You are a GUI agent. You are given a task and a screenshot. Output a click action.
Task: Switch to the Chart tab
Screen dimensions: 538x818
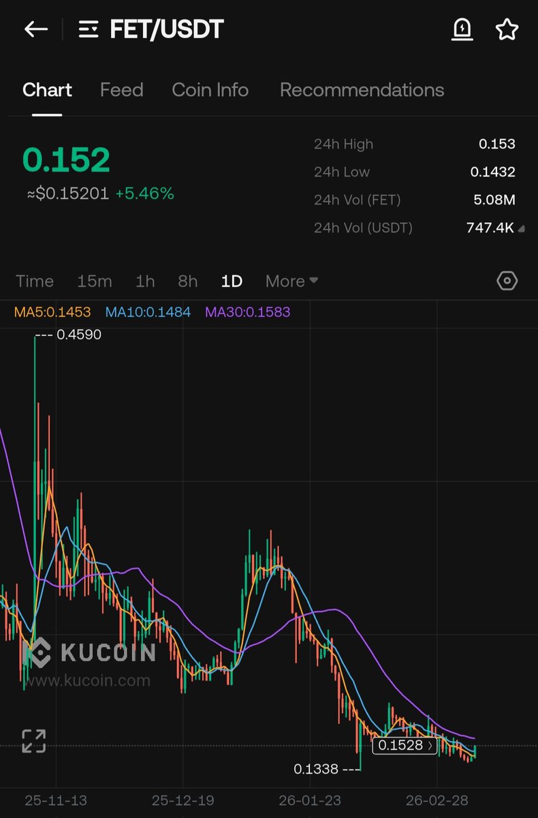click(x=47, y=90)
